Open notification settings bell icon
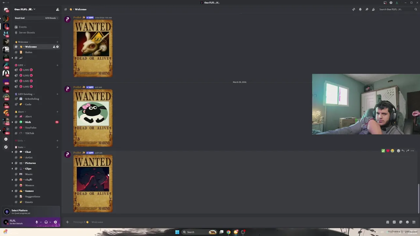This screenshot has width=420, height=236. click(360, 9)
